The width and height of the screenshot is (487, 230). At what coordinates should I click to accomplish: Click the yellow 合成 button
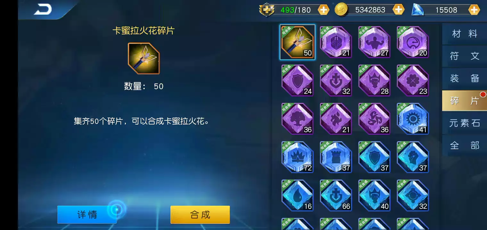(x=200, y=215)
